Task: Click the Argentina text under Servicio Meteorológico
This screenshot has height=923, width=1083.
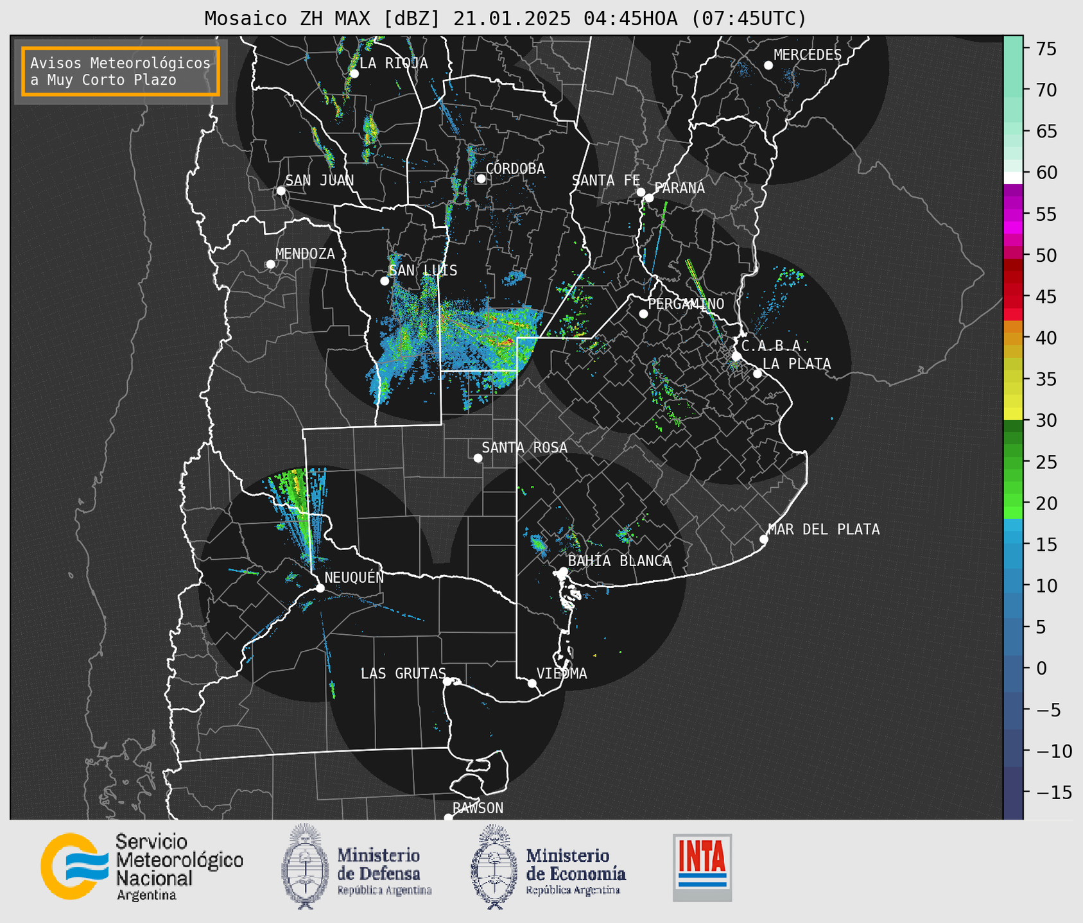Action: 146,895
